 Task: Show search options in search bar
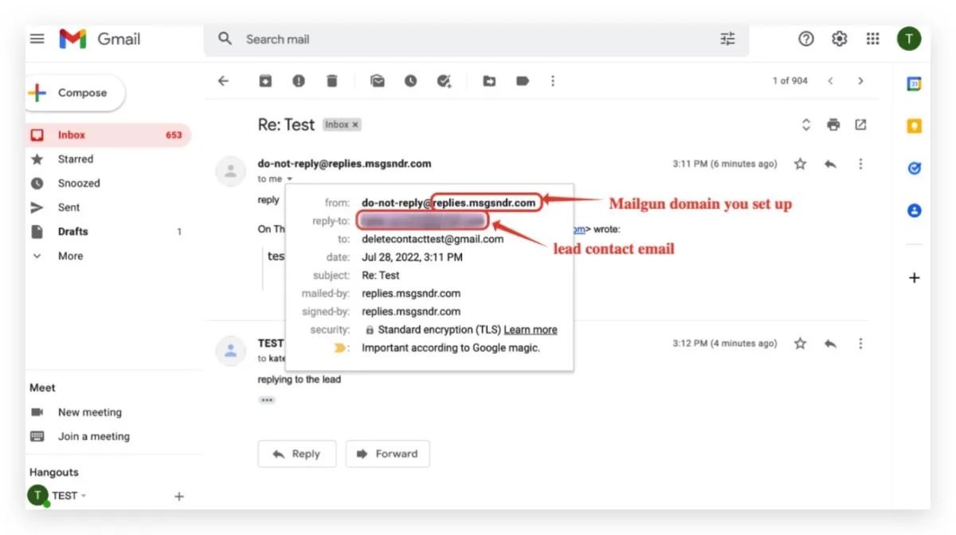tap(727, 38)
